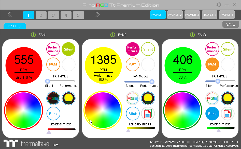The width and height of the screenshot is (241, 149).
Task: Set FAN2 to Silent mode button
Action: tap(148, 49)
